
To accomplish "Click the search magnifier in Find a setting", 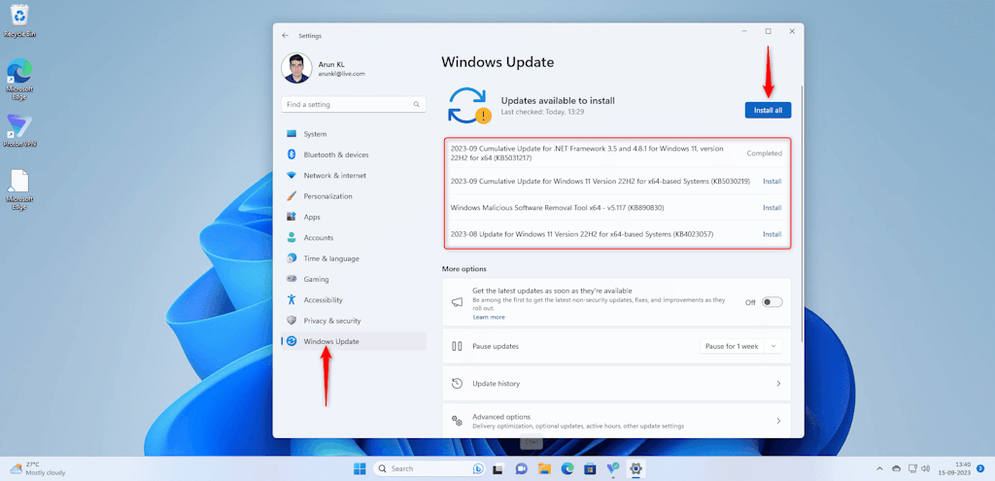I will tap(416, 104).
